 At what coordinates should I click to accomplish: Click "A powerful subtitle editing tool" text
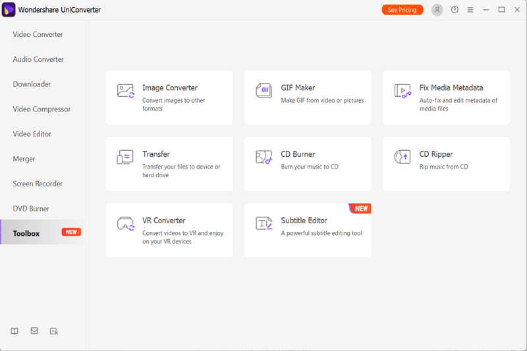[321, 233]
